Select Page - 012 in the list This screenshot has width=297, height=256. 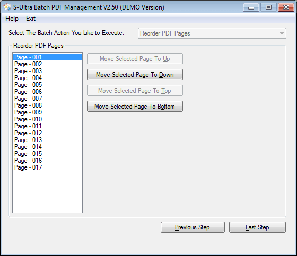[x=47, y=133]
